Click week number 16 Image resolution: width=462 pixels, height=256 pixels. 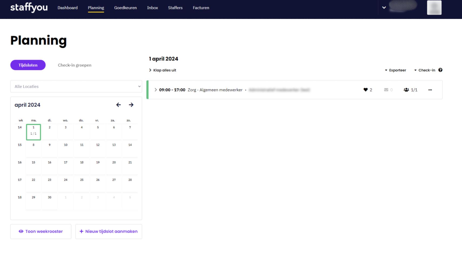pyautogui.click(x=20, y=162)
